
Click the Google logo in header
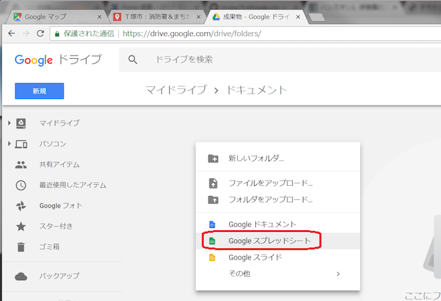(x=34, y=60)
